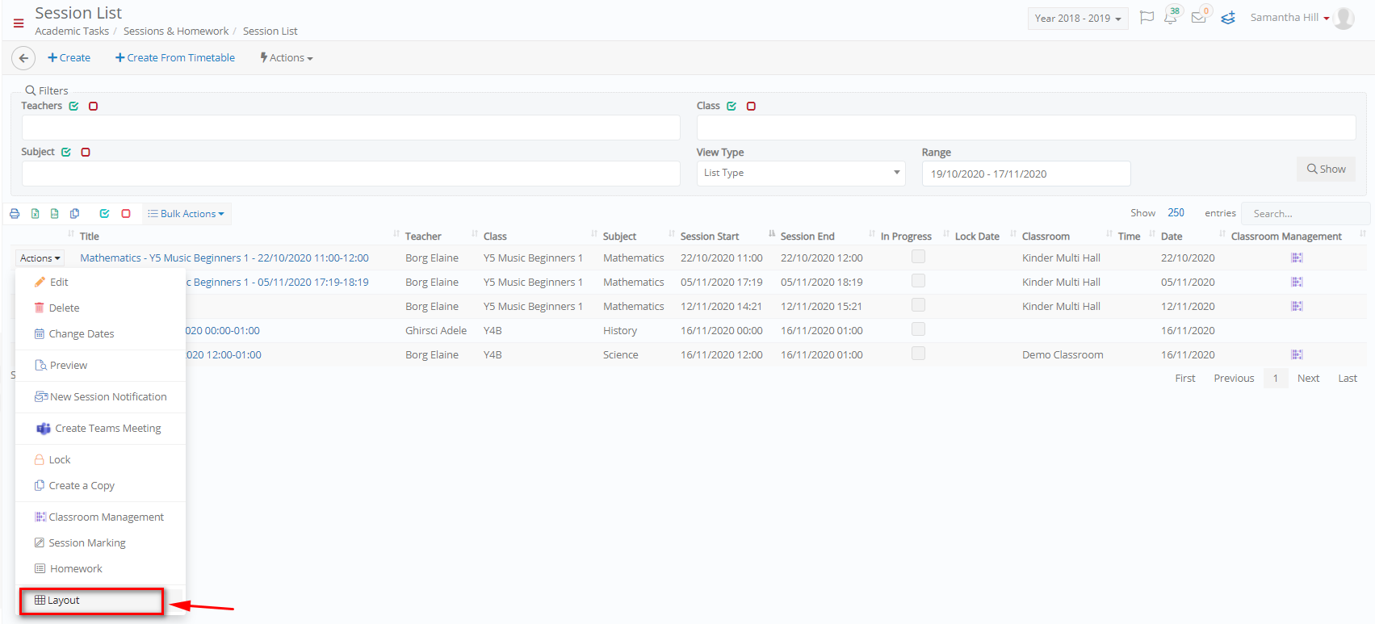Click the Subject filter input
Viewport: 1375px width, 624px height.
(x=350, y=174)
